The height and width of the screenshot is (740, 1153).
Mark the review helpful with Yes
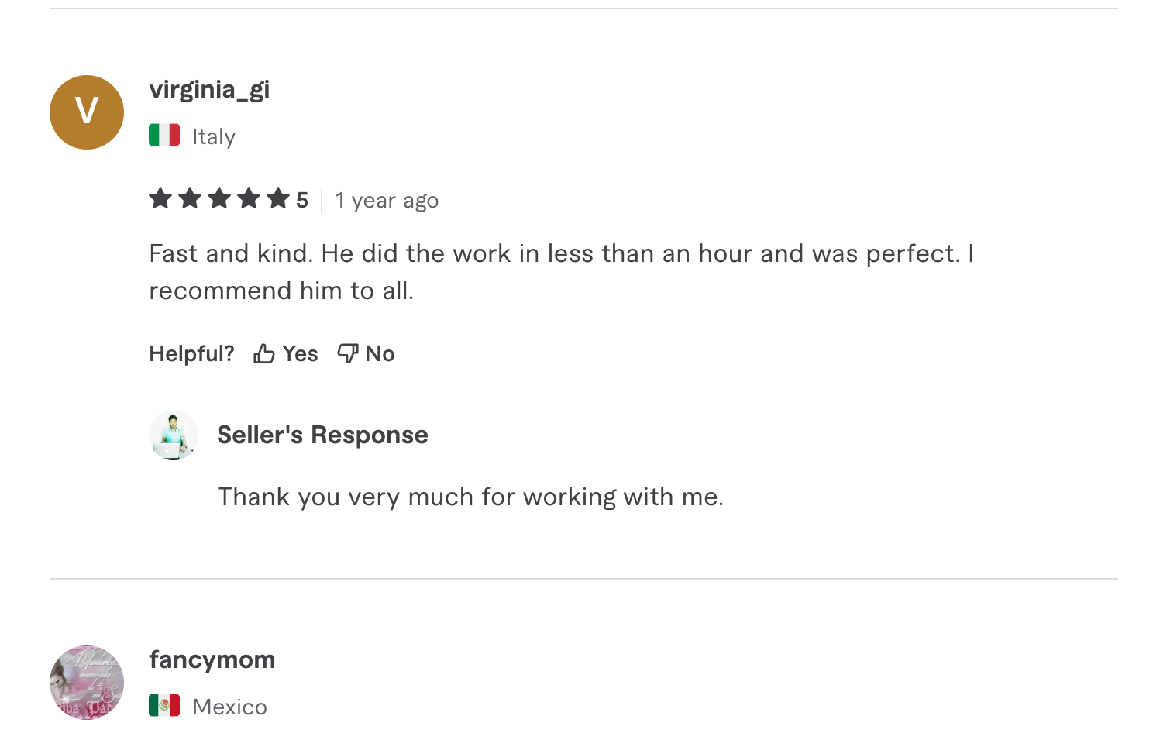click(x=300, y=354)
